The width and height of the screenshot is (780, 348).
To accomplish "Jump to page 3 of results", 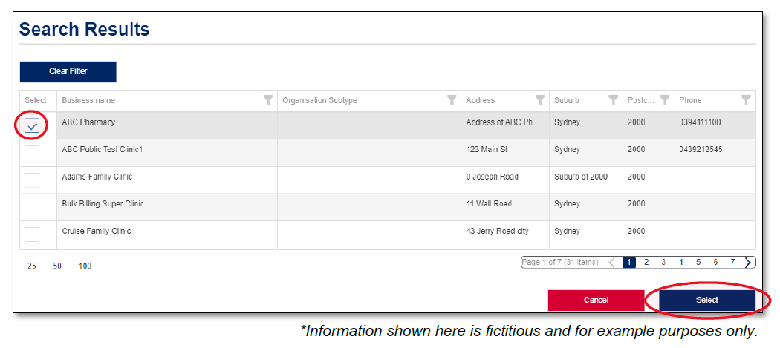I will point(663,262).
